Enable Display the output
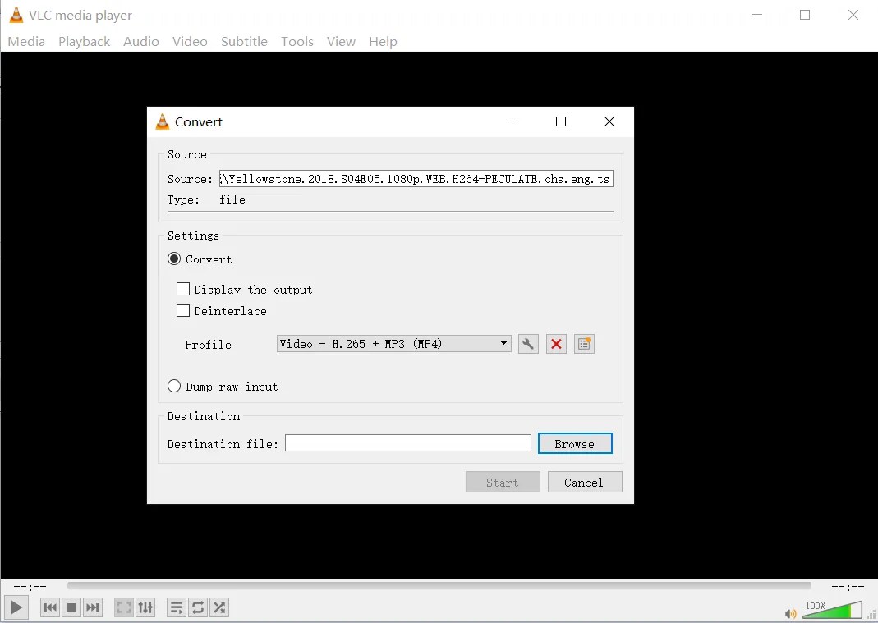 click(x=183, y=289)
